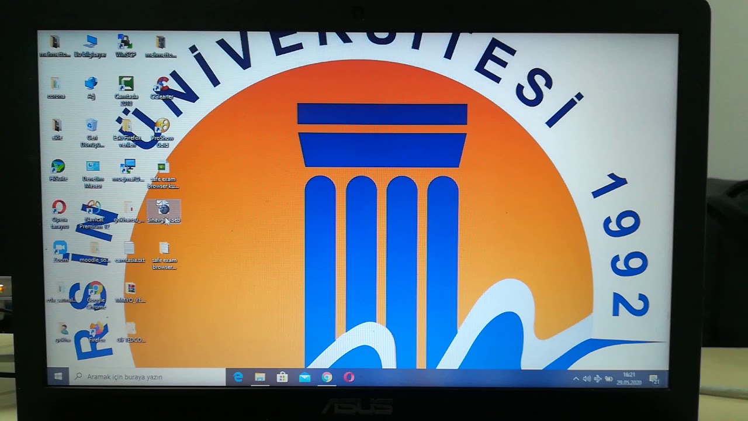
Task: Open Microsoft Edge from the taskbar
Action: tap(238, 377)
